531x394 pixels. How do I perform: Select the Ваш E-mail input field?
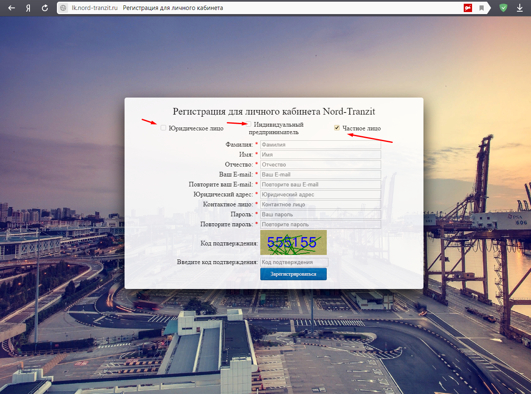[x=320, y=175]
